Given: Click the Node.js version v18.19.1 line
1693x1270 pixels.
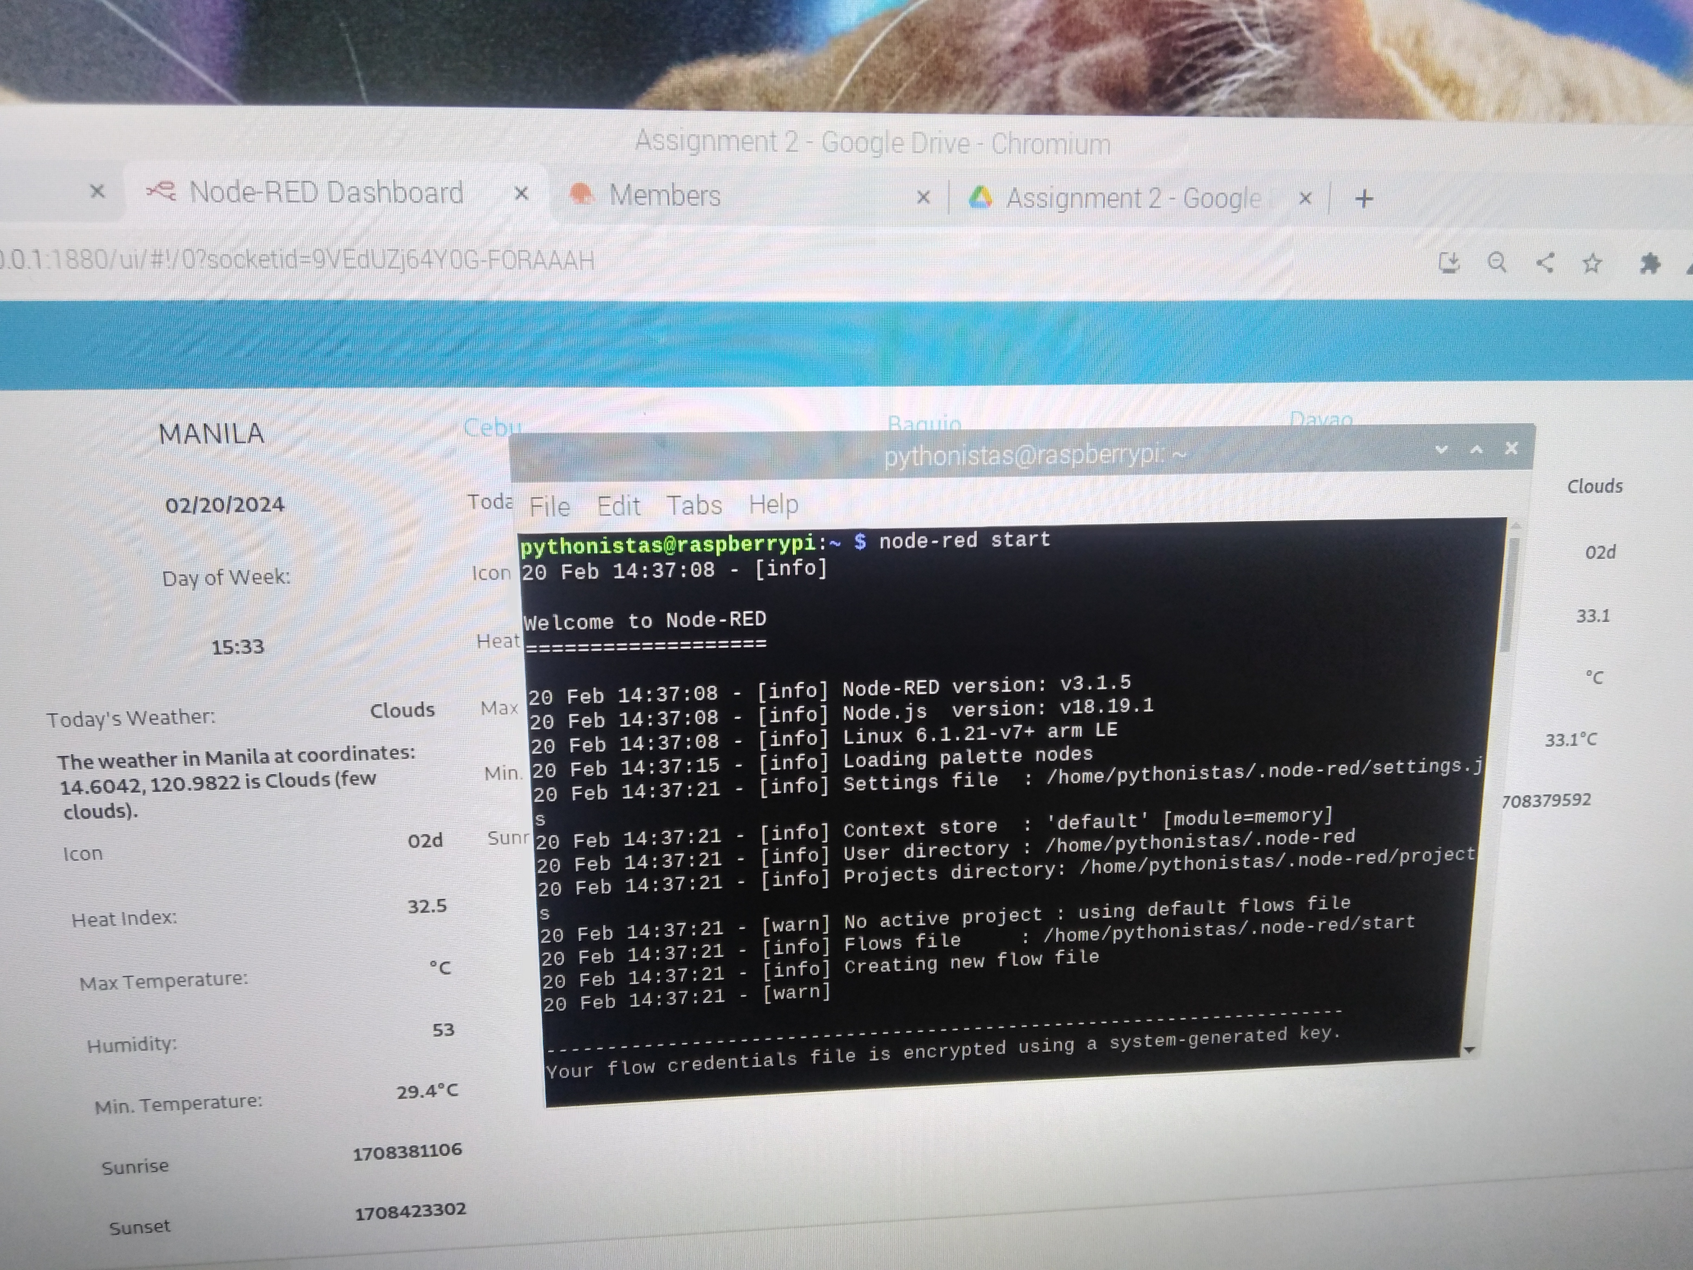Looking at the screenshot, I should [x=841, y=713].
